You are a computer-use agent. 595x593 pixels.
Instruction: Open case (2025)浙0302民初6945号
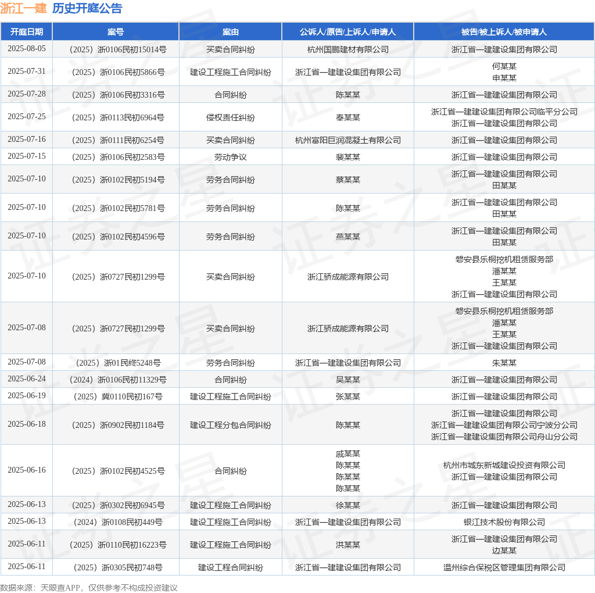(118, 505)
